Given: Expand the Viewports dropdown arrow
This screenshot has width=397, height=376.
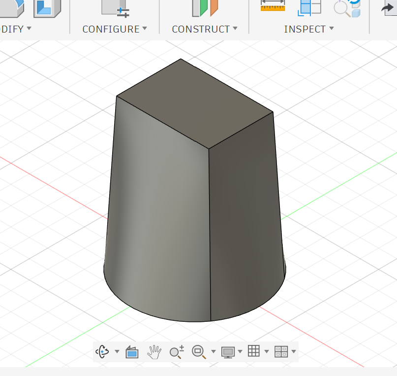Looking at the screenshot, I should tap(294, 351).
